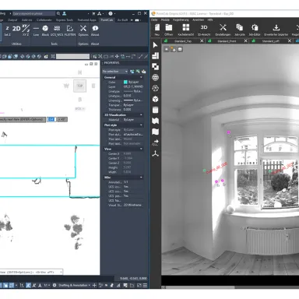Click the user sign-in icon in AutoCAD title bar
Viewport: 299px width, 299px height.
click(64, 13)
